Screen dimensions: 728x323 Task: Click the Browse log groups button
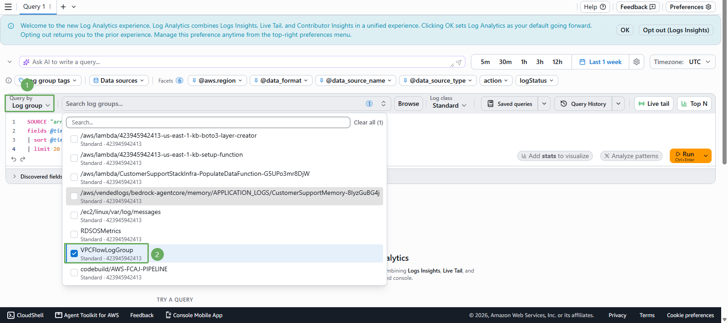pos(409,104)
